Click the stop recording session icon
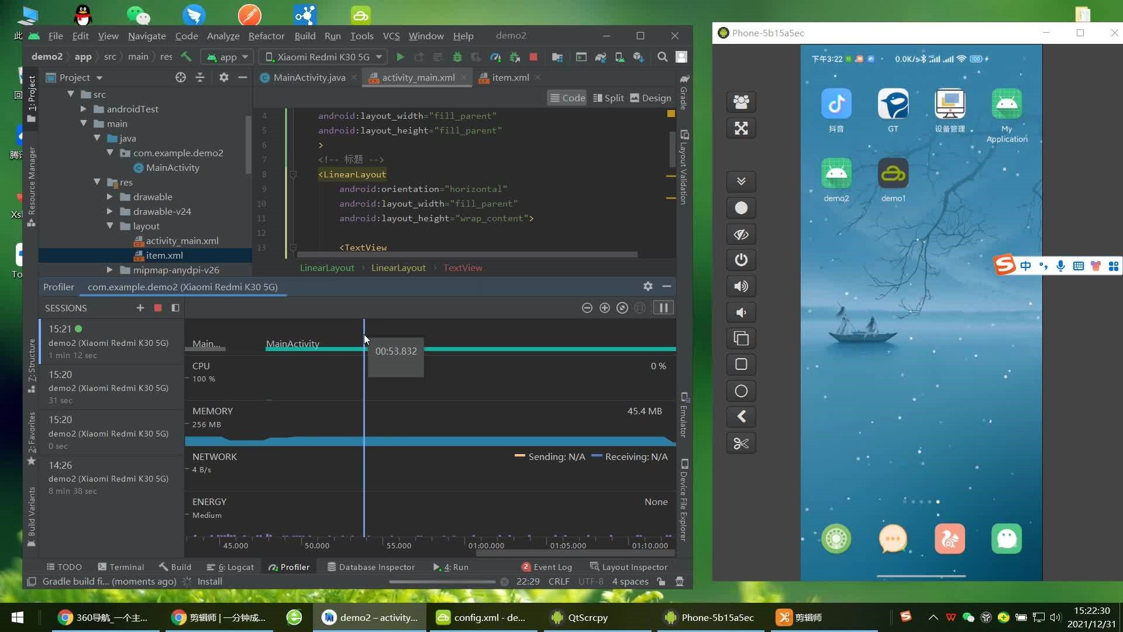The image size is (1123, 632). (x=157, y=307)
